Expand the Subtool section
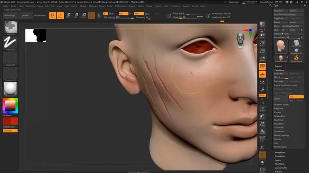This screenshot has width=309, height=173. pos(278,66)
